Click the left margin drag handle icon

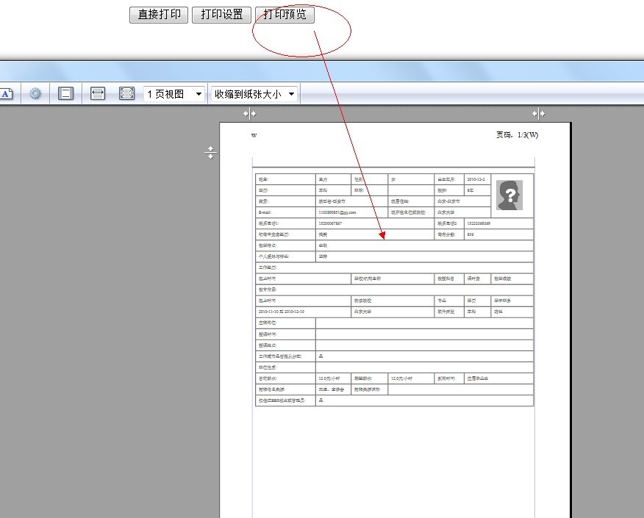coord(211,152)
